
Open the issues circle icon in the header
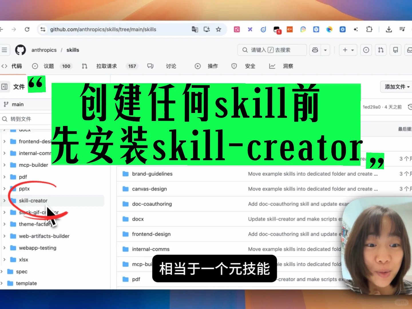tap(366, 50)
